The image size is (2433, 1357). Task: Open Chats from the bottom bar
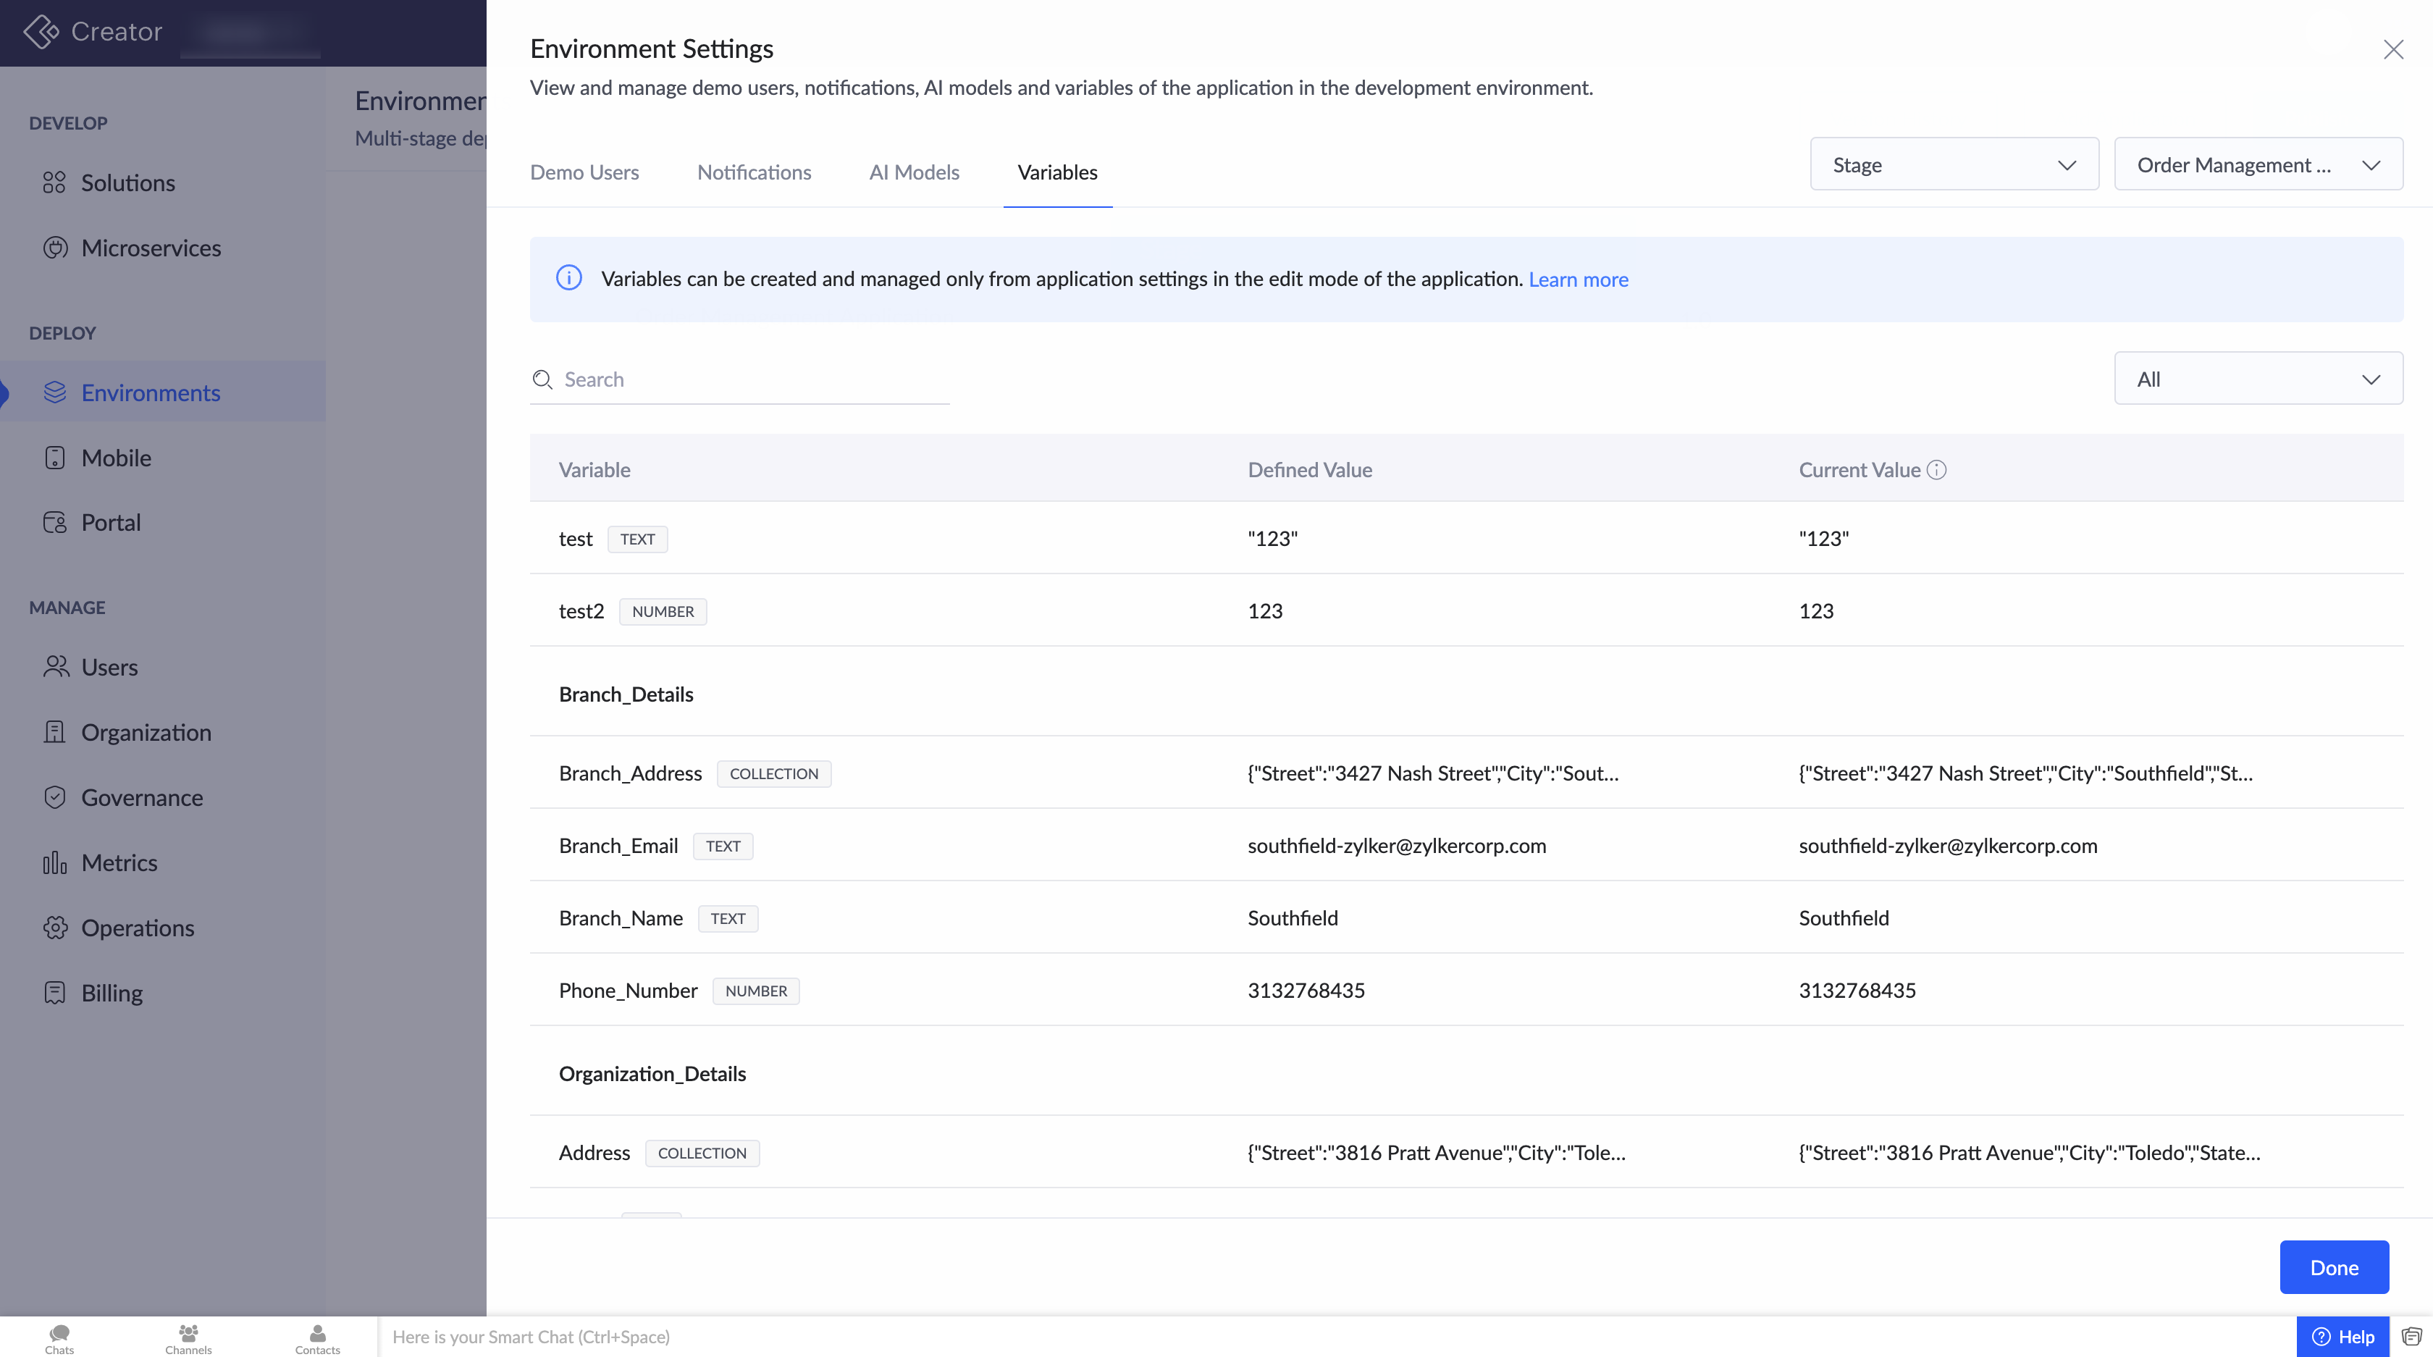pos(59,1337)
